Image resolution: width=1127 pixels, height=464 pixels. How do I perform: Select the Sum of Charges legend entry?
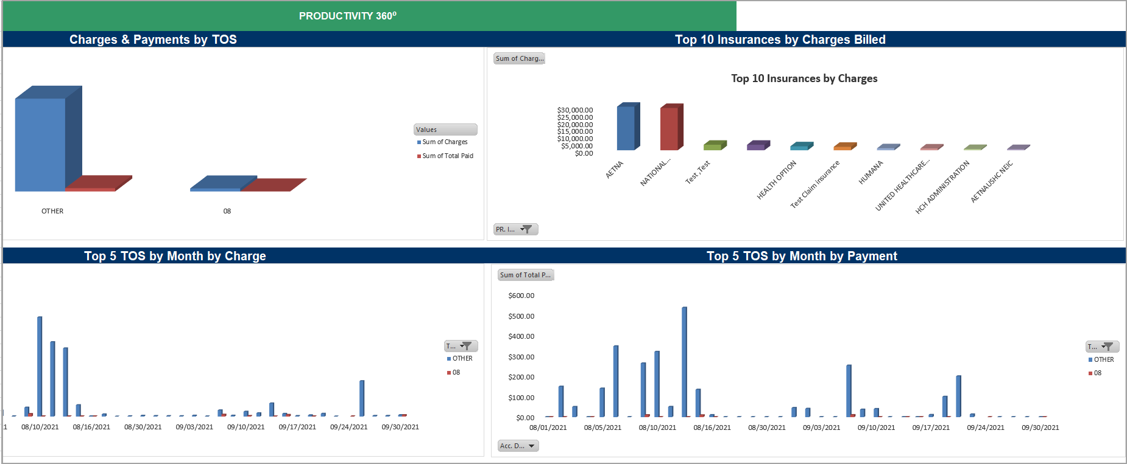tap(445, 142)
